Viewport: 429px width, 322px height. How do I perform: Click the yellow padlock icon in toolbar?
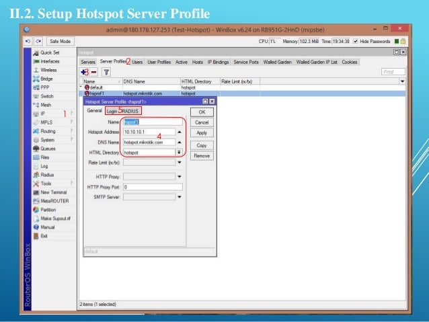point(403,41)
